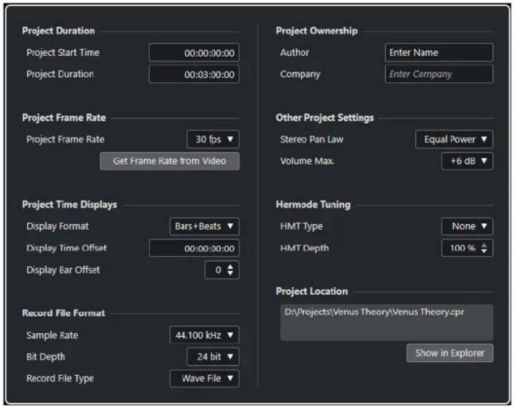Viewport: 514px width, 406px height.
Task: Open the Project Frame Rate dropdown
Action: [x=213, y=140]
